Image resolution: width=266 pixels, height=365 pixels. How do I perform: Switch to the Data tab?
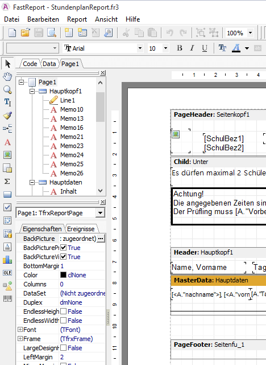(49, 64)
